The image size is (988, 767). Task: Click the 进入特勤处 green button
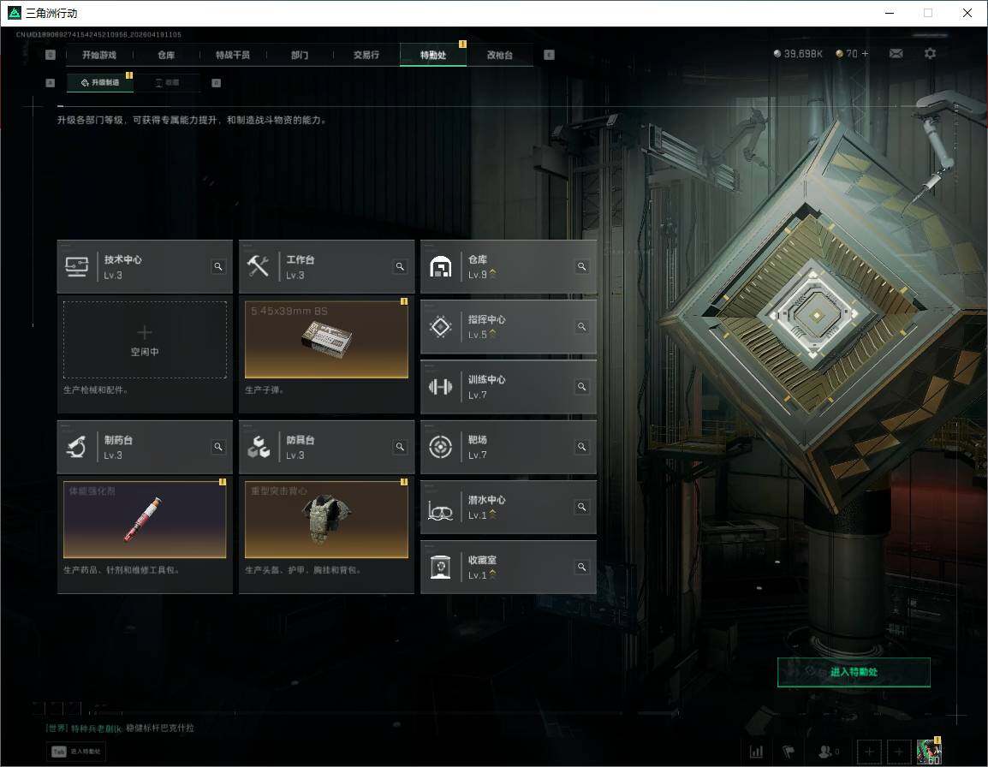click(854, 672)
